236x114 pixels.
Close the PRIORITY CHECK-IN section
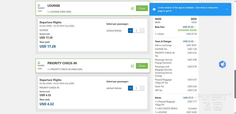[142, 66]
